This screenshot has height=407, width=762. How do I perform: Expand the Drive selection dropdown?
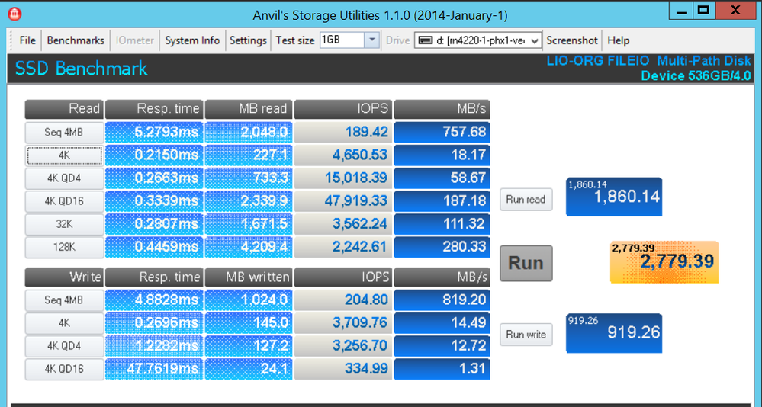(x=534, y=40)
